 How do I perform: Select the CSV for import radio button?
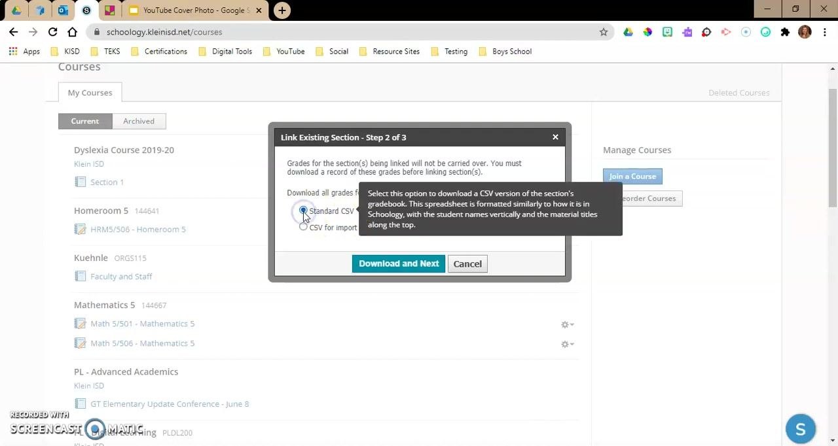303,227
